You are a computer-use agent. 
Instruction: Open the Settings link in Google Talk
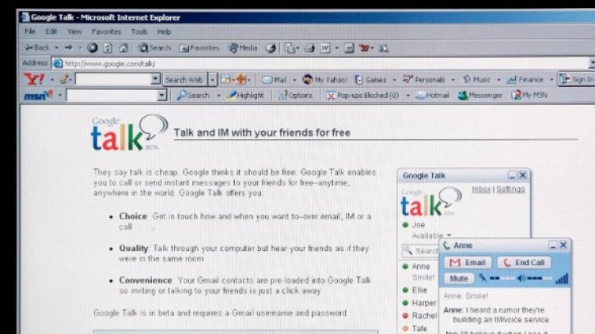[510, 190]
